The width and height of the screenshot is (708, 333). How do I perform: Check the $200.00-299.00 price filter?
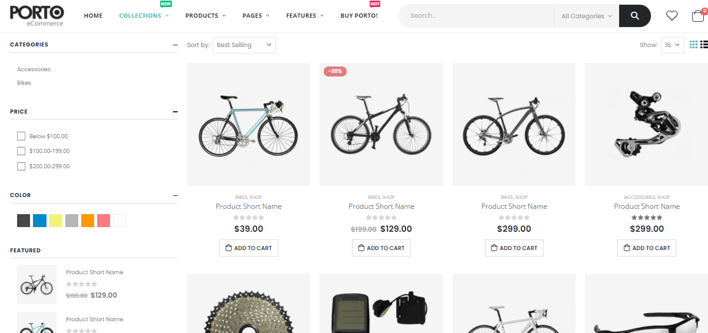click(x=21, y=166)
